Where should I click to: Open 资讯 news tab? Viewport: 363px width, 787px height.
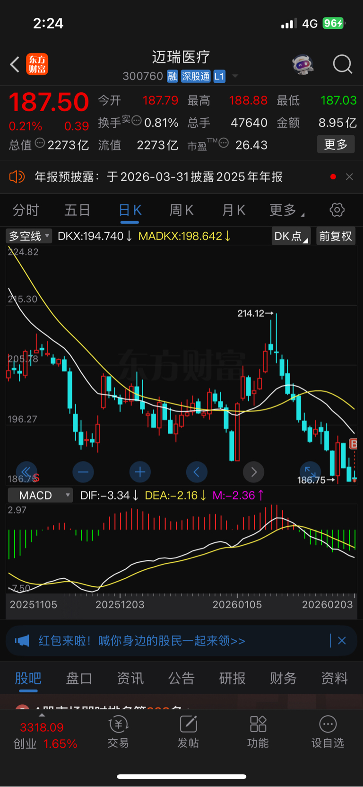130,679
